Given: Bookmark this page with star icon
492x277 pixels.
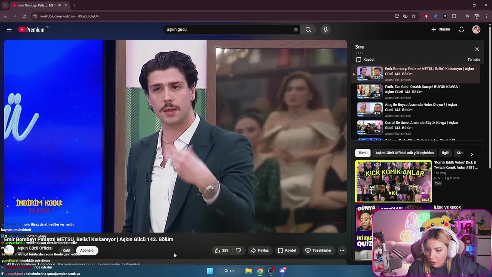Looking at the screenshot, I should 414,16.
